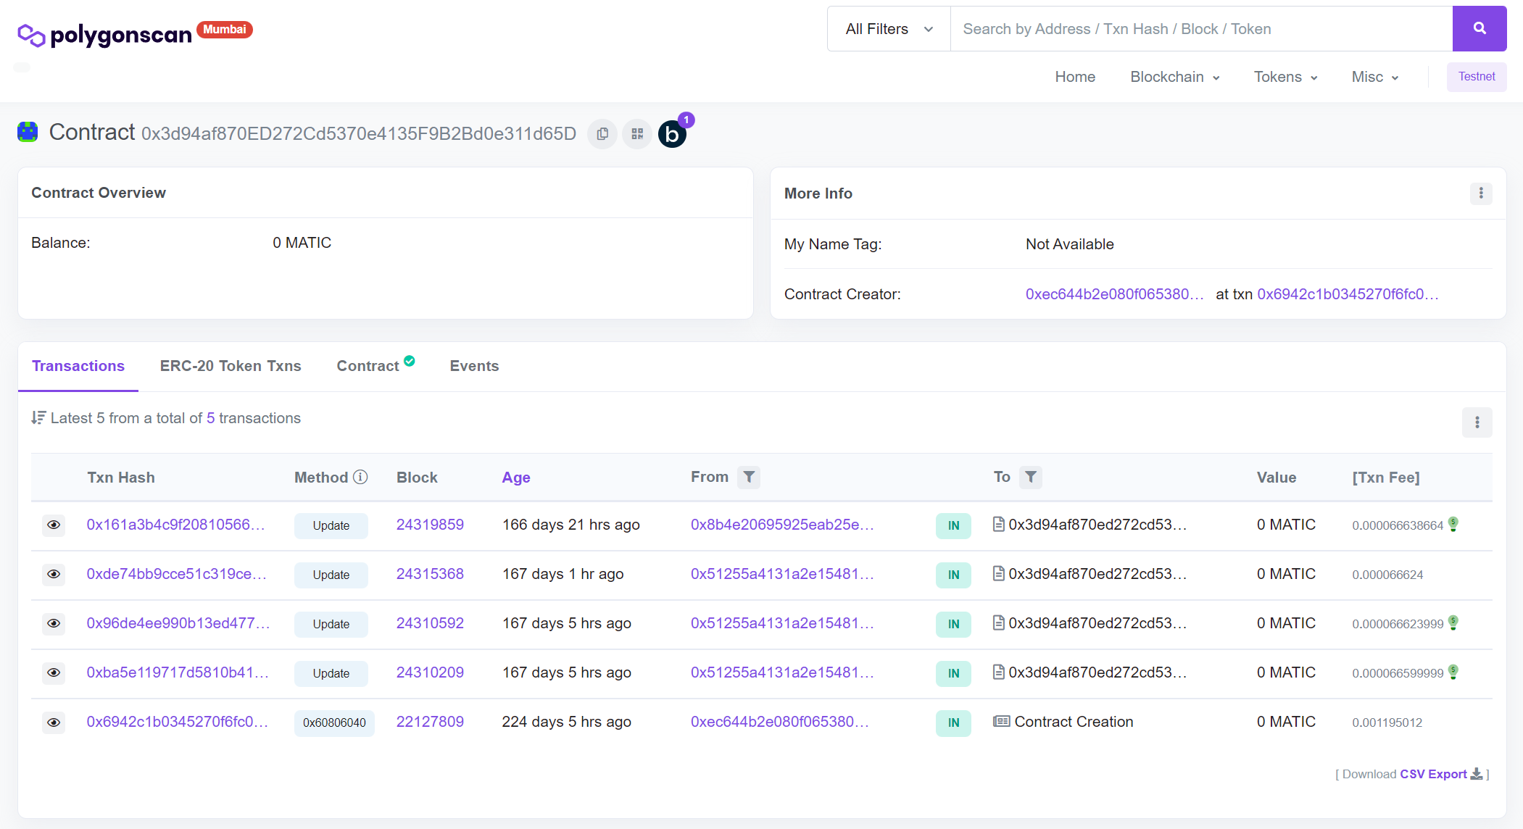Open txn hash 0x96de4ee990b13ed477

point(178,623)
